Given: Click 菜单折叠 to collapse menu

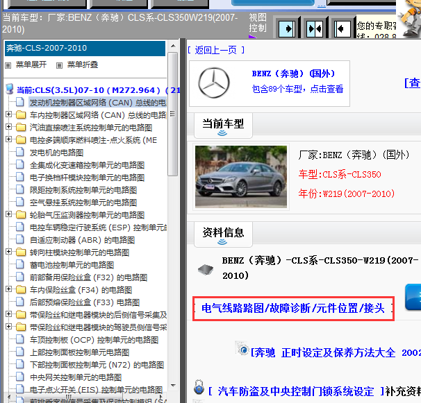Looking at the screenshot, I should (83, 65).
